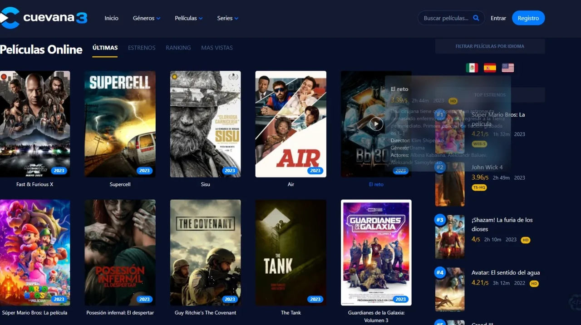Open ¡Shazam! La furia de los dioses

(502, 224)
